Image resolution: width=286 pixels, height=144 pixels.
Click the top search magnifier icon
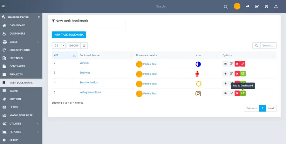tap(226, 7)
